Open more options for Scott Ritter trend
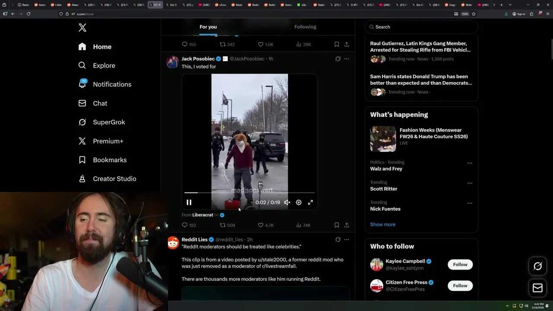This screenshot has width=553, height=311. point(470,183)
